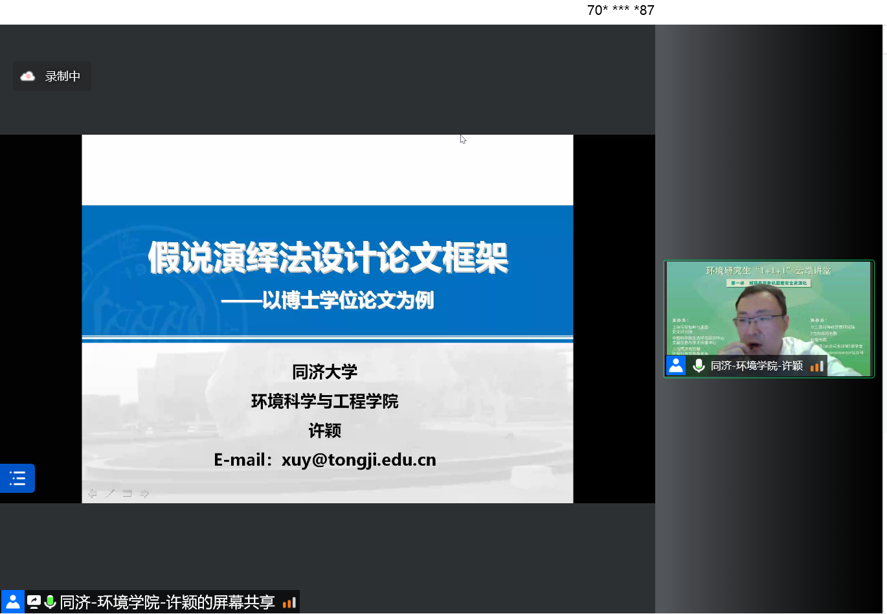
Task: Click the 许颖的屏幕共享 screen share label
Action: coord(167,602)
